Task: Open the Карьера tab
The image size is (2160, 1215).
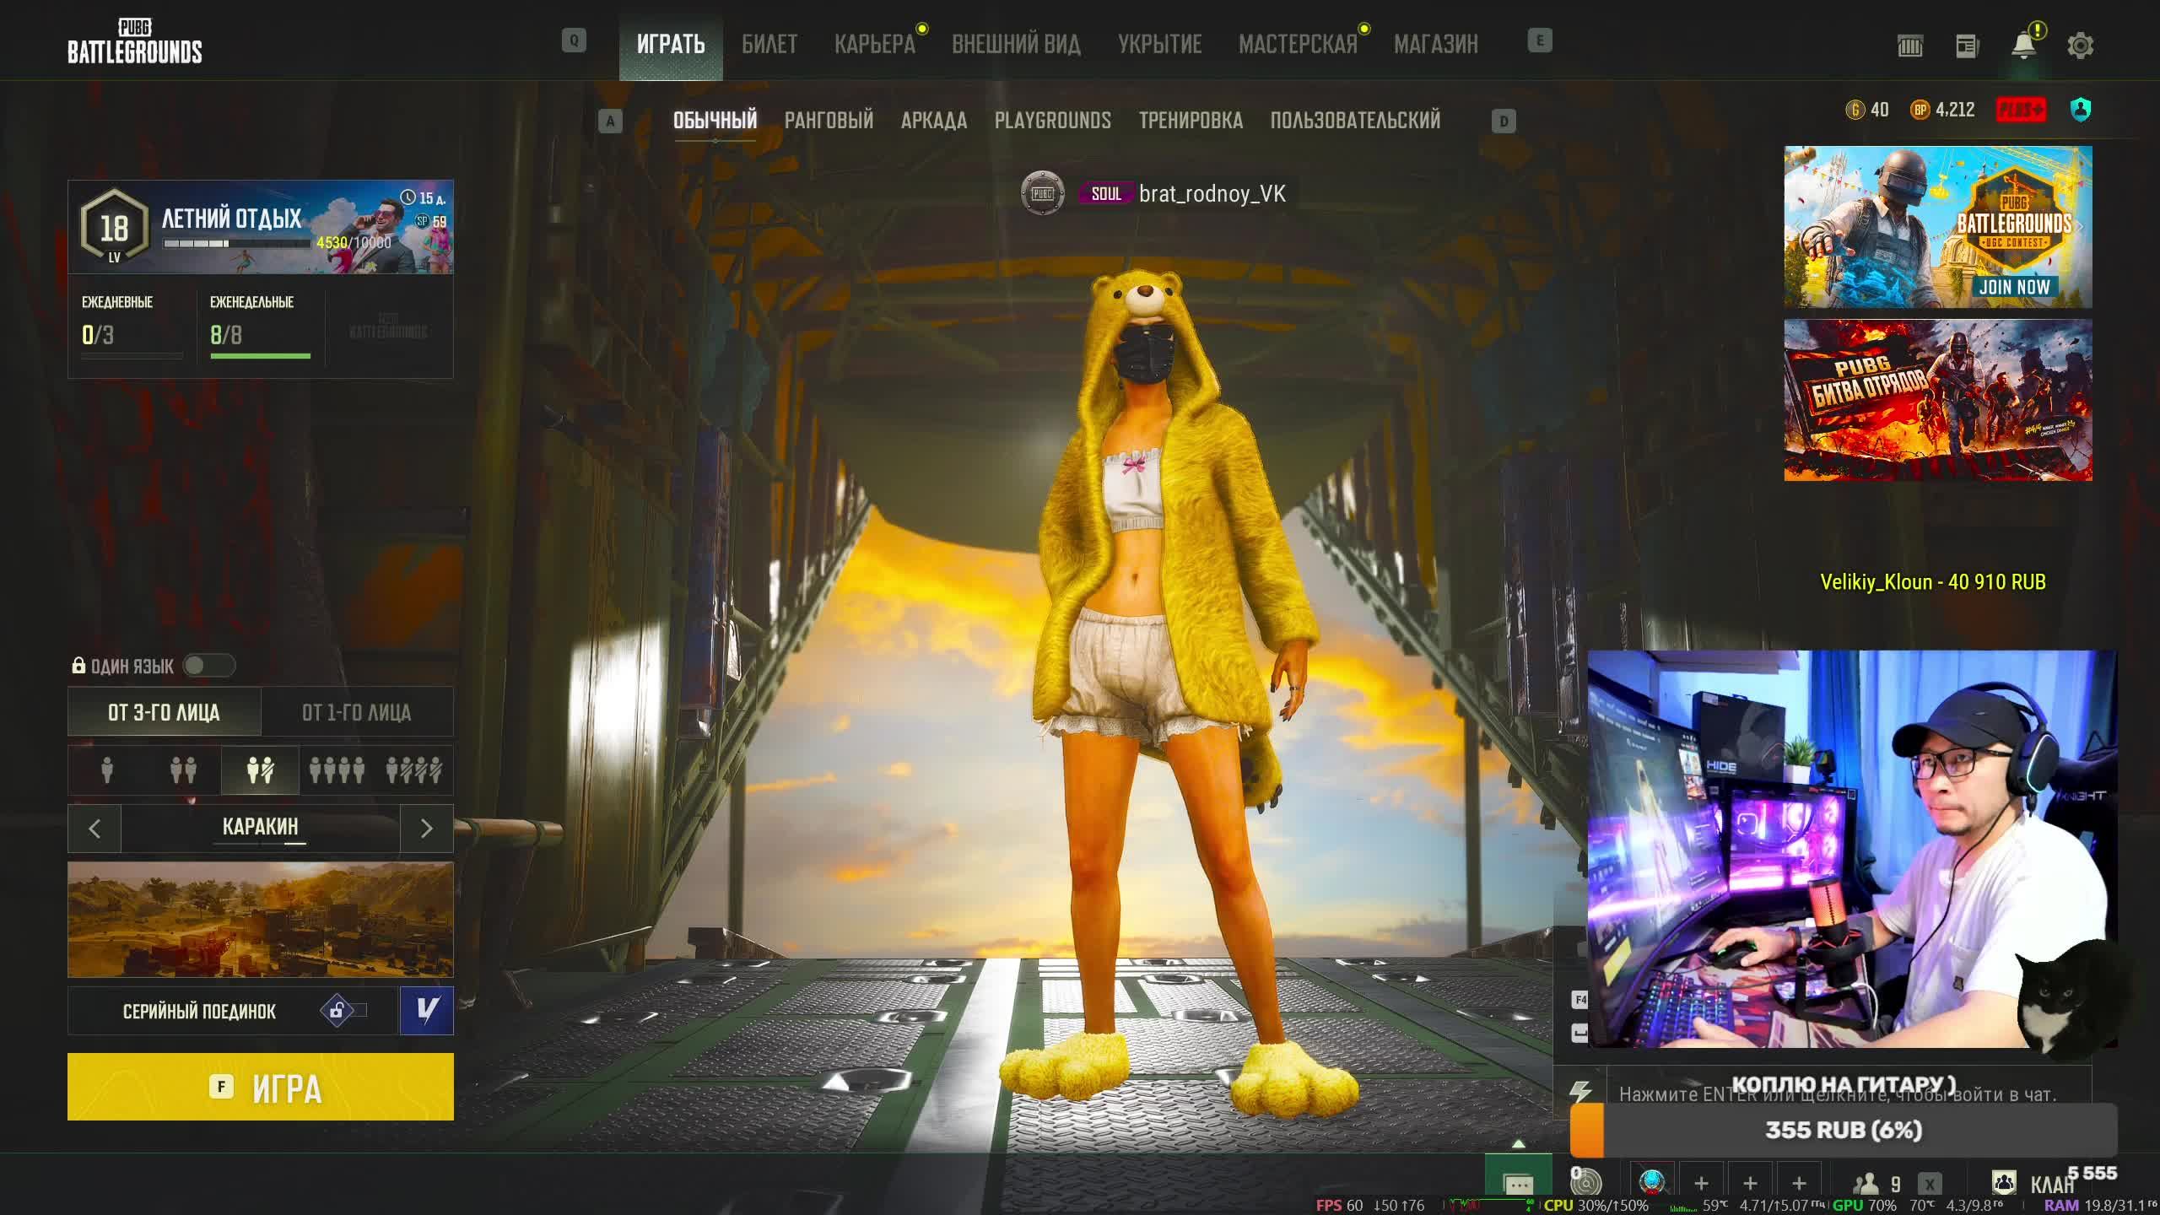Action: click(x=875, y=44)
